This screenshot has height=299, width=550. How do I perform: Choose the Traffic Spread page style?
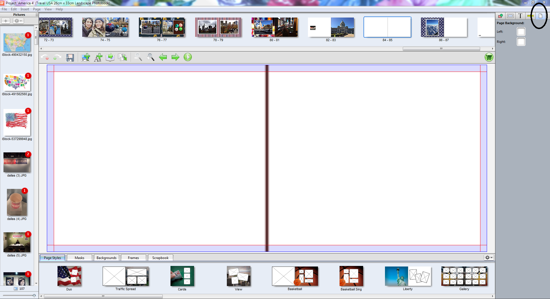coord(126,276)
